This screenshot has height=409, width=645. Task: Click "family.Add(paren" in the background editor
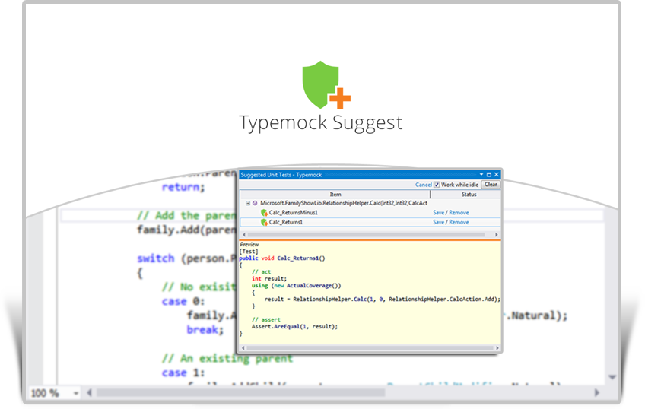pos(188,230)
